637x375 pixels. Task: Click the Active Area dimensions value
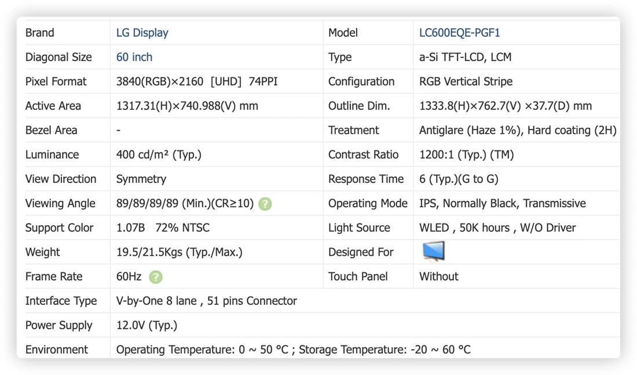click(187, 105)
